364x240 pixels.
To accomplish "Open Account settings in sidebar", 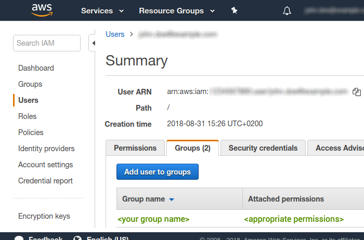I will (x=46, y=165).
